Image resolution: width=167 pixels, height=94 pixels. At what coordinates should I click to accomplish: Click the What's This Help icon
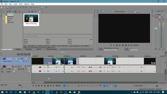point(46,8)
